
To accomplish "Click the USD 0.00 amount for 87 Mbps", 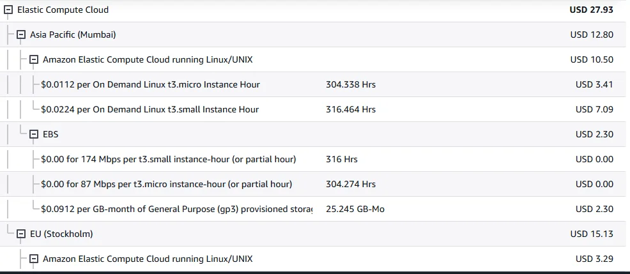I will (594, 185).
